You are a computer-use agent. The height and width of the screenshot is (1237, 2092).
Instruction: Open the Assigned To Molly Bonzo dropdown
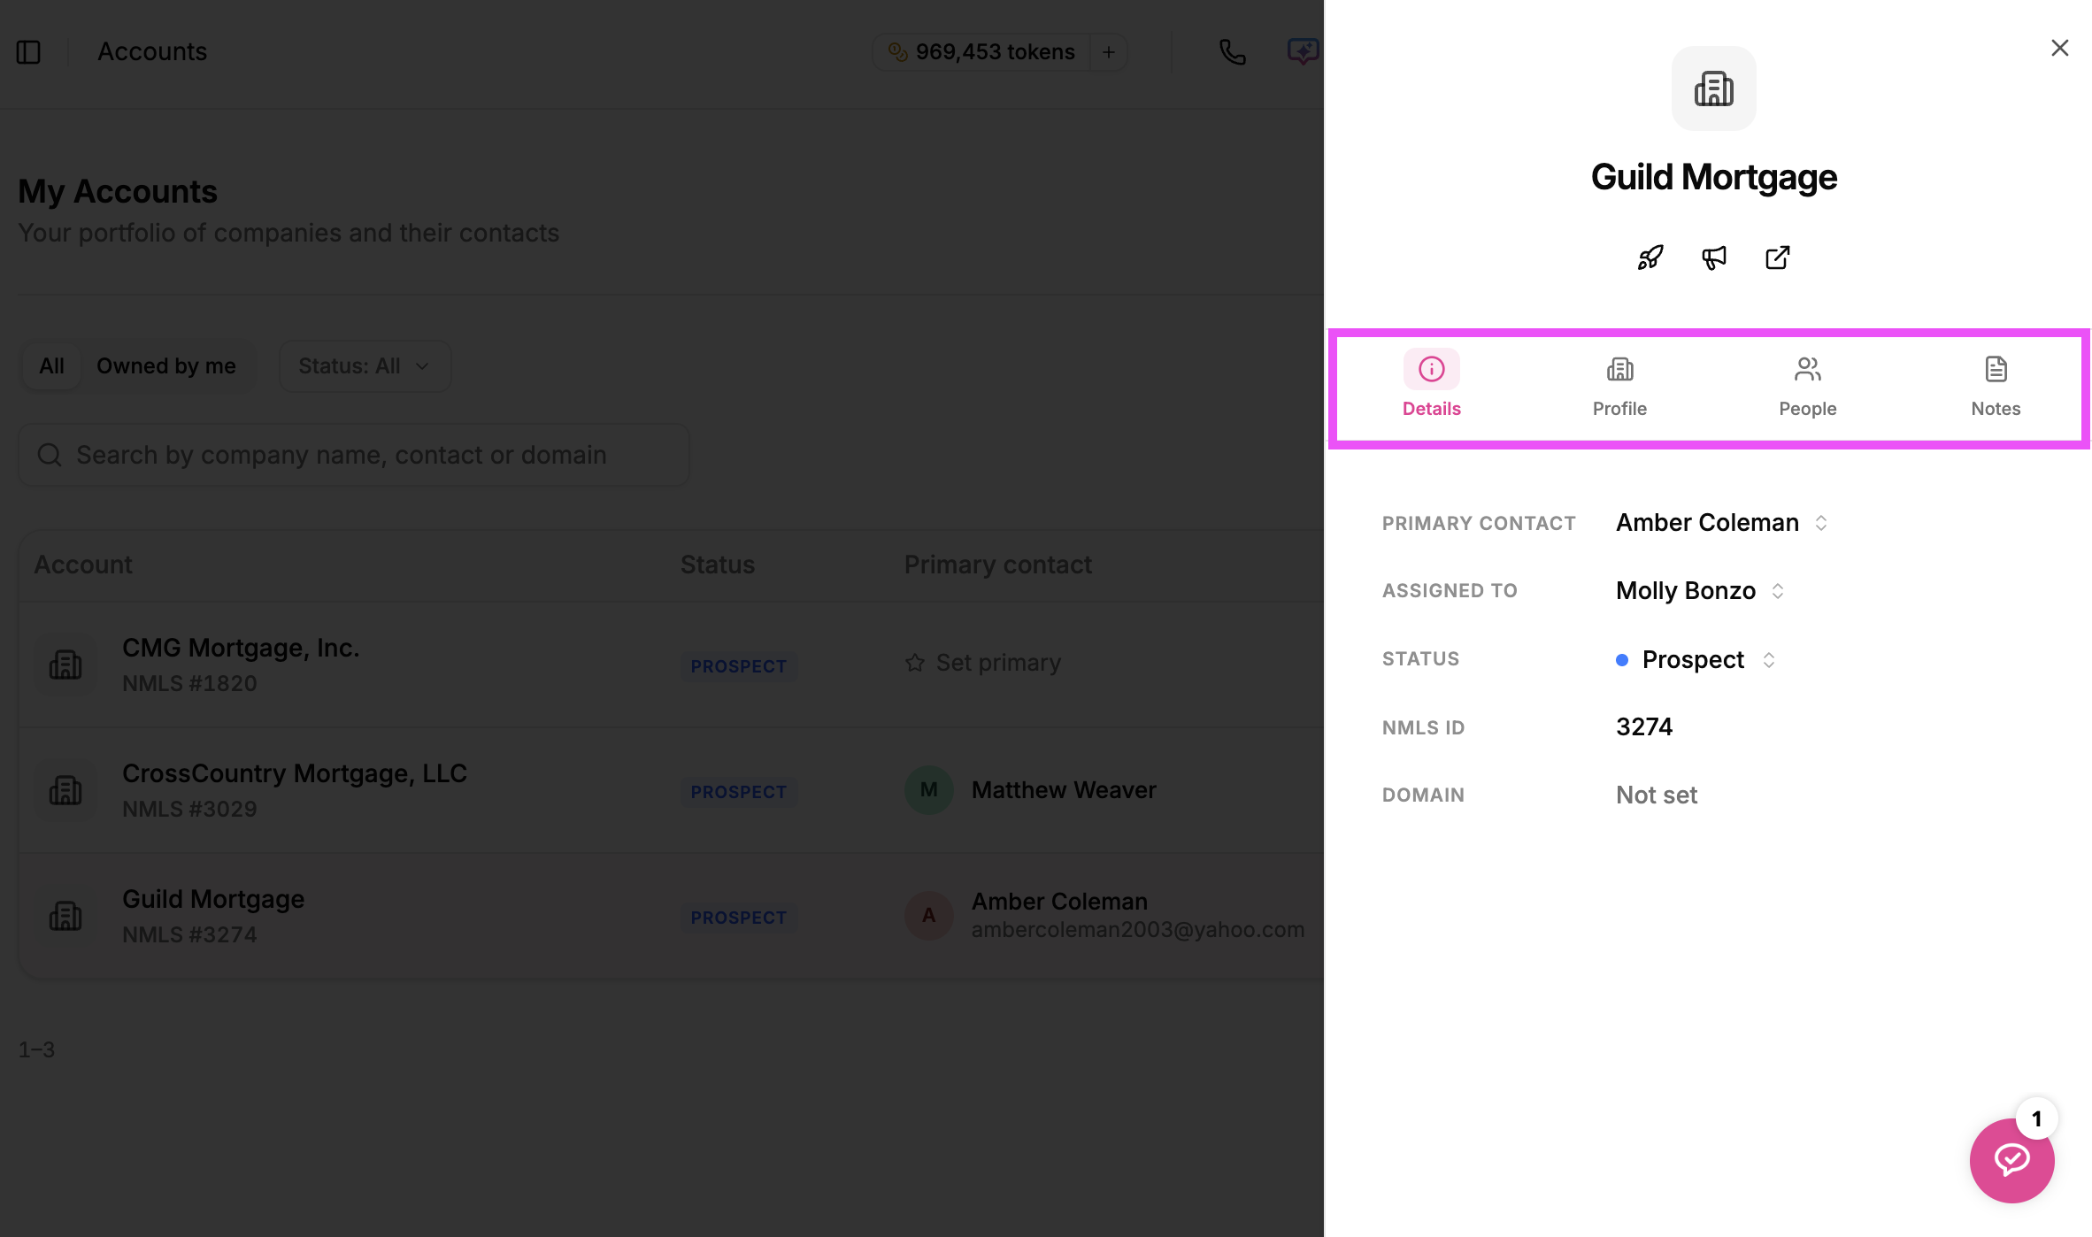point(1699,591)
